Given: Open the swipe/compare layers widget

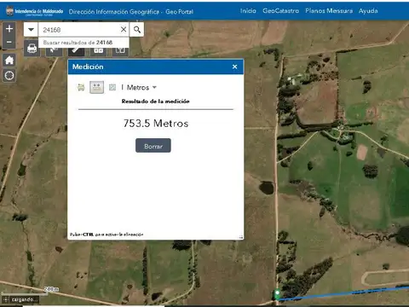Looking at the screenshot, I should (120, 50).
